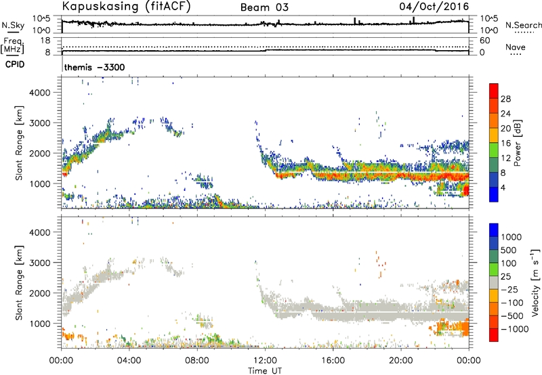Screen dimensions: 542x375
Task: Click the "18" frequency axis tick label
Action: [x=45, y=41]
